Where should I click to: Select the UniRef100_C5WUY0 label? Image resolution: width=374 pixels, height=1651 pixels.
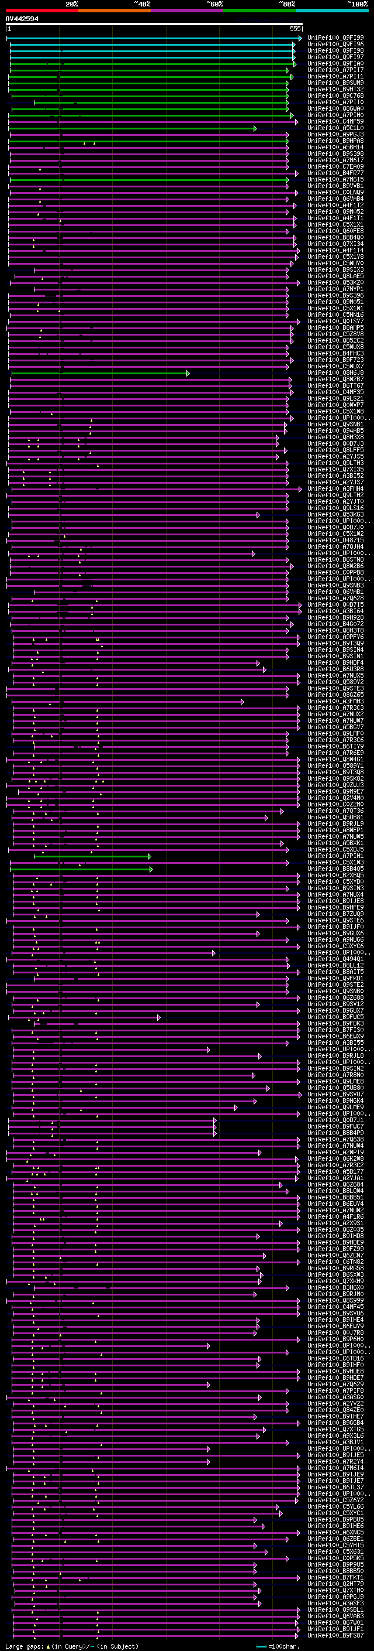[335, 264]
